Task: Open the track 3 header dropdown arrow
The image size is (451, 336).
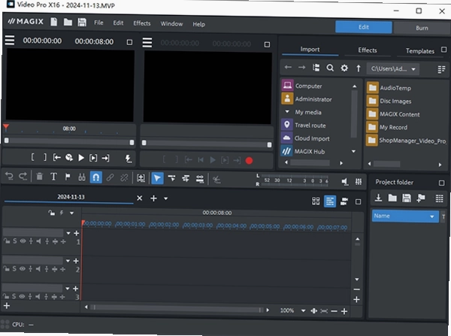Action: point(68,288)
